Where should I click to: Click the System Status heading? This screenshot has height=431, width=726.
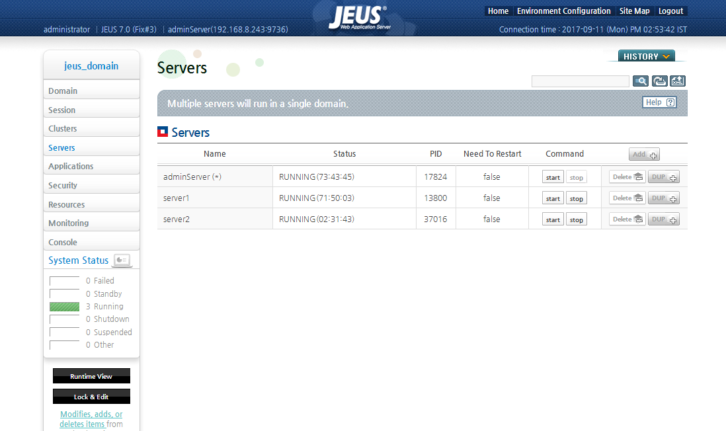(x=78, y=260)
